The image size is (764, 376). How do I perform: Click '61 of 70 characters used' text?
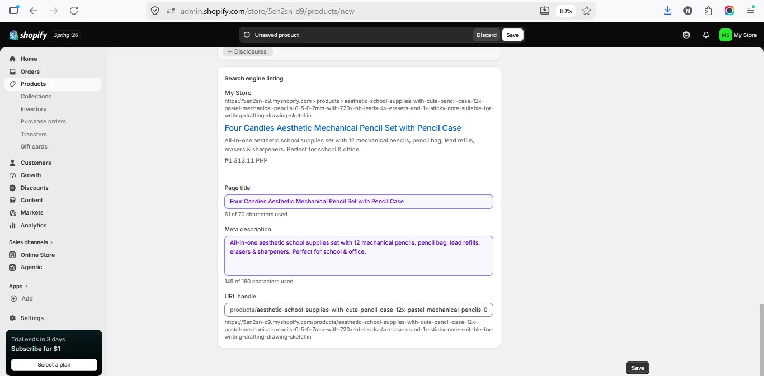coord(256,215)
